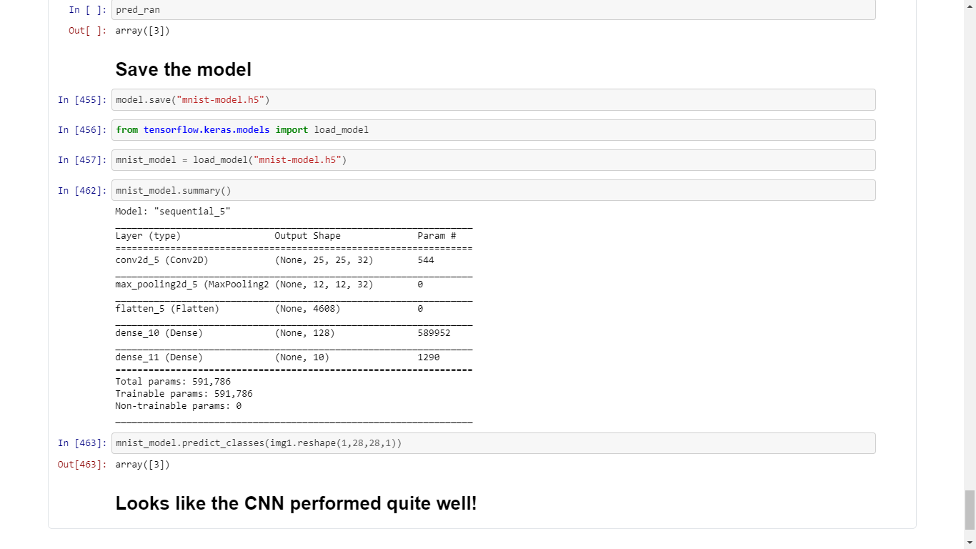Click the In [462] prompt label
The image size is (976, 549).
[x=81, y=190]
